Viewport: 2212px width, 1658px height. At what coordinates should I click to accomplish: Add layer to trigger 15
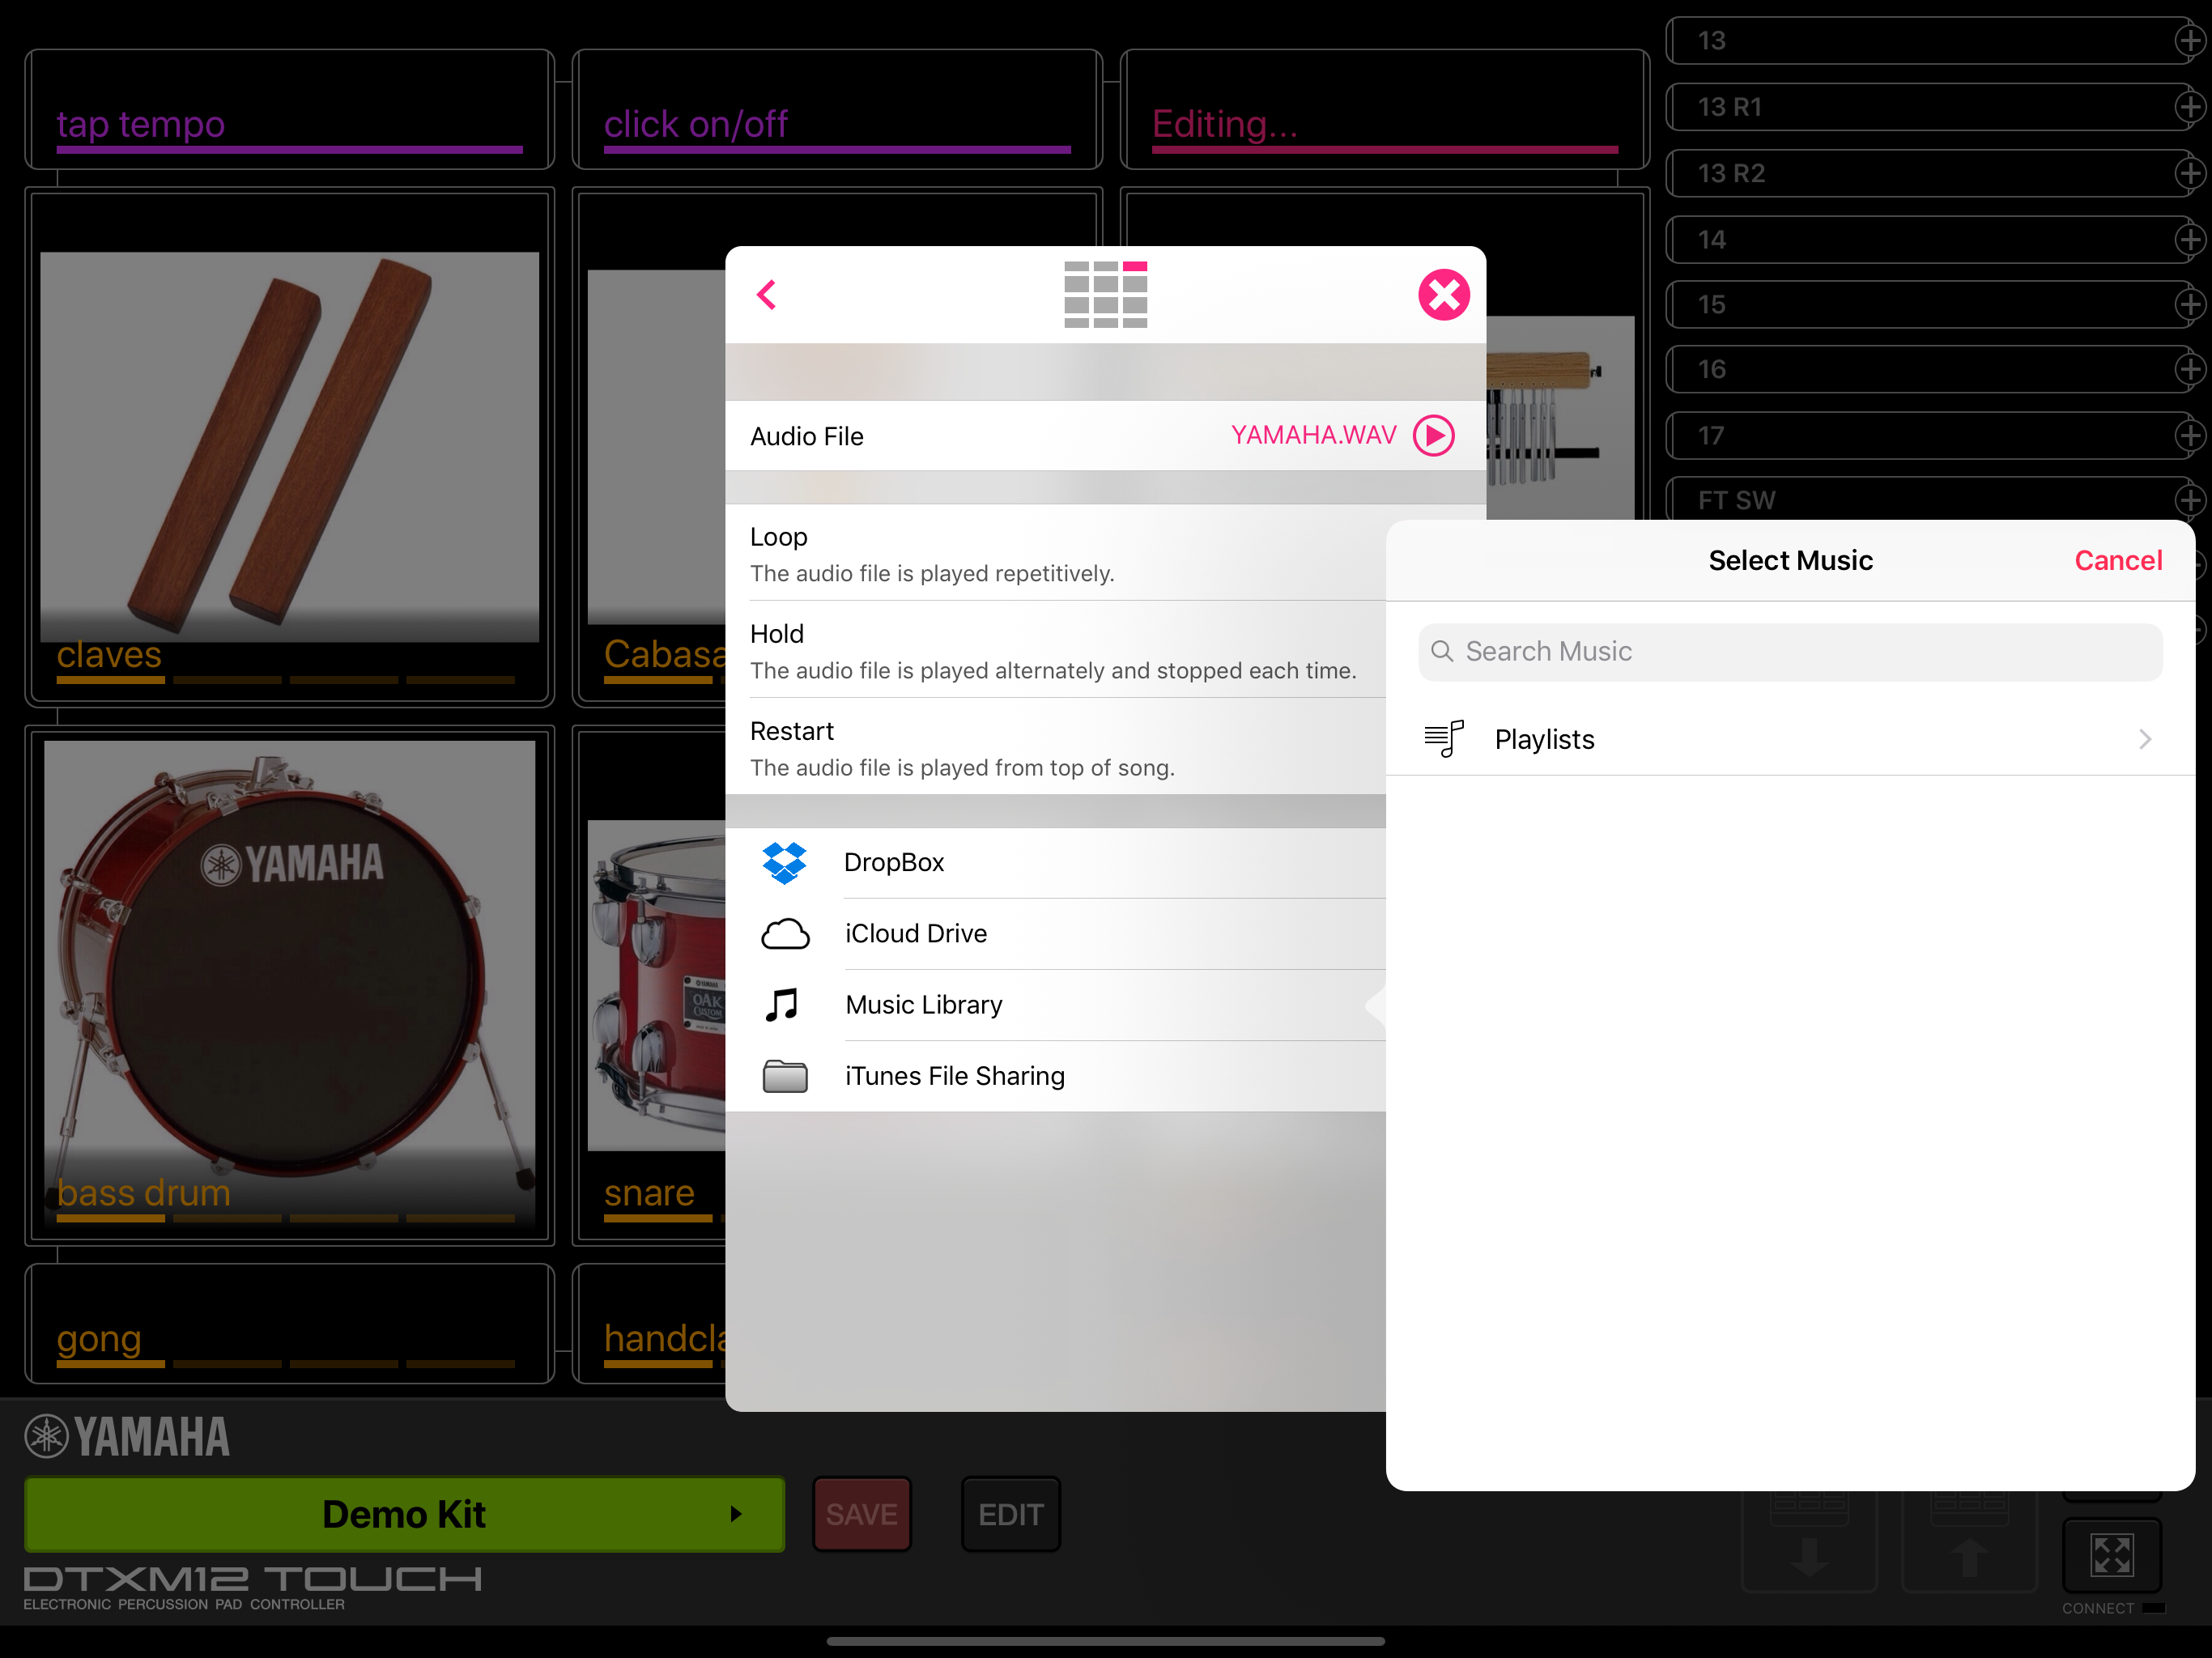(2190, 304)
